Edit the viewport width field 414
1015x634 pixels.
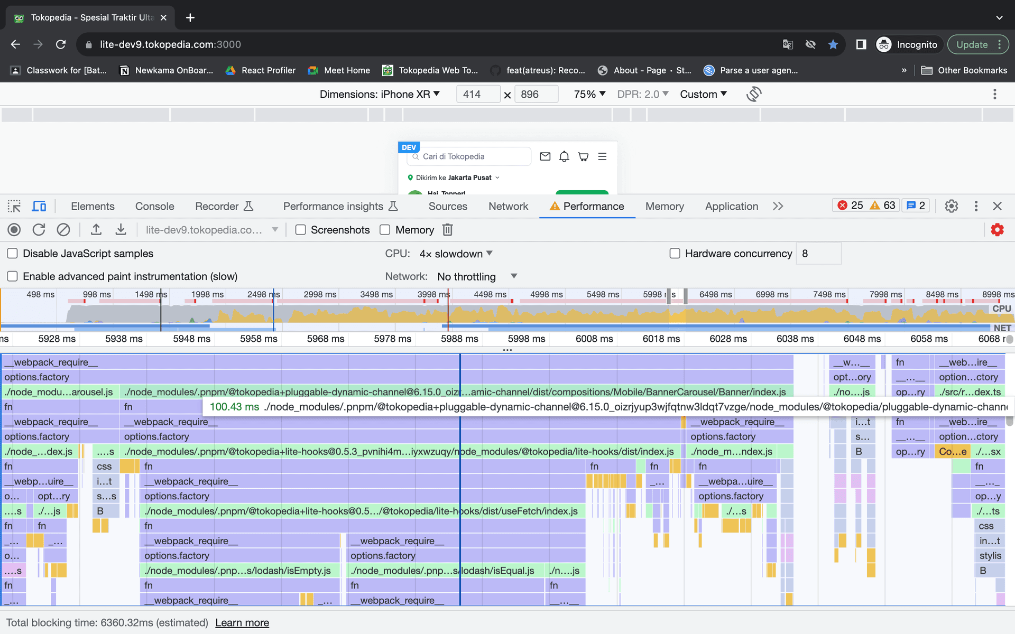[x=477, y=94]
